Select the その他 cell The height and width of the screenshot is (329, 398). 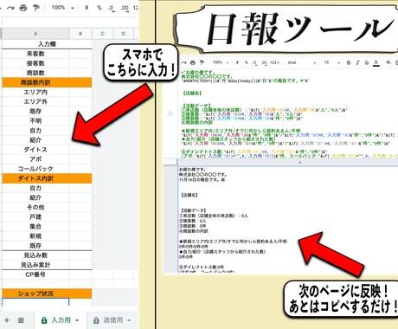(x=35, y=207)
